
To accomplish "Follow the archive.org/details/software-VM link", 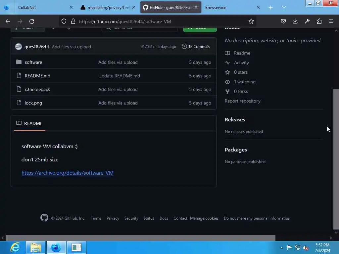I will (x=68, y=173).
